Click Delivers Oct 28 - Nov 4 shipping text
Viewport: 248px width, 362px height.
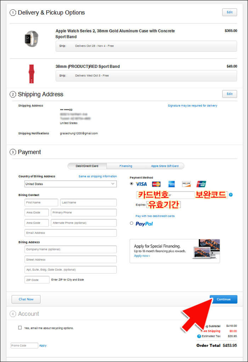94,46
